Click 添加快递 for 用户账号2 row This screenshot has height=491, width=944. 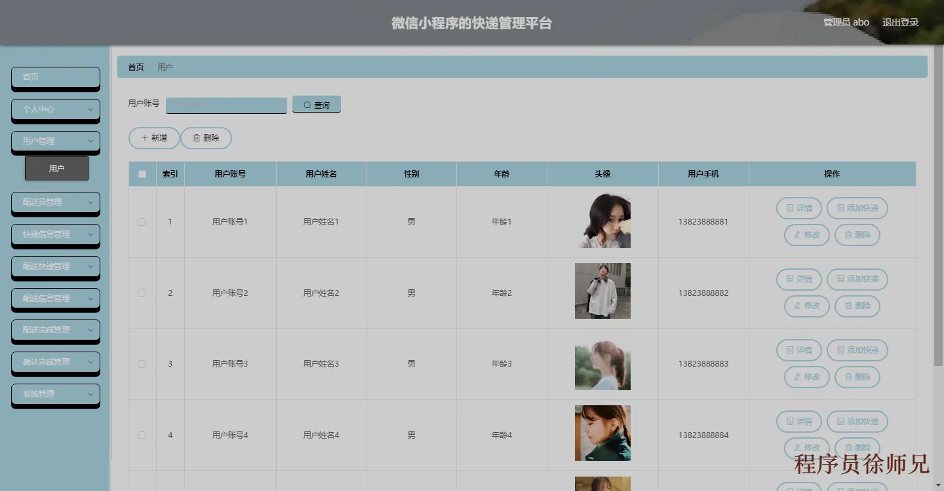(857, 280)
